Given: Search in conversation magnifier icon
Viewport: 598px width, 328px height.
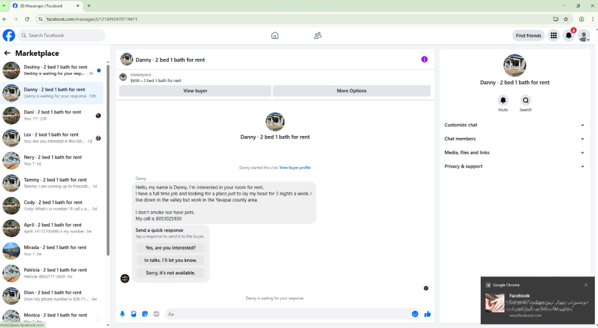Looking at the screenshot, I should (x=526, y=100).
